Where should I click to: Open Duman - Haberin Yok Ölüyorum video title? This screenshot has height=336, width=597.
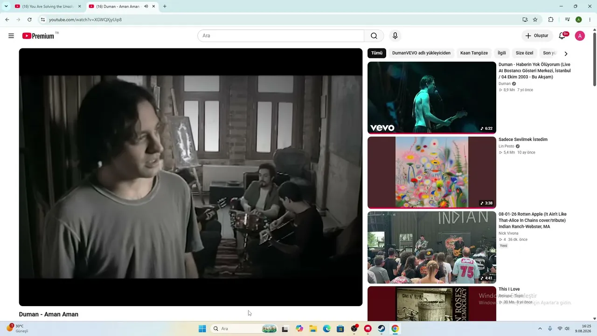tap(535, 70)
